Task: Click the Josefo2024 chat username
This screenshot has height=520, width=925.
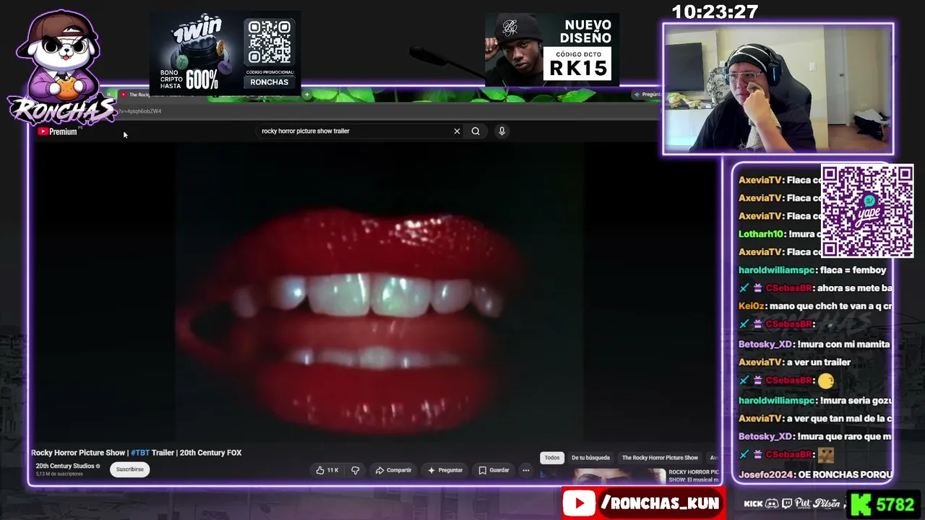Action: pyautogui.click(x=765, y=474)
